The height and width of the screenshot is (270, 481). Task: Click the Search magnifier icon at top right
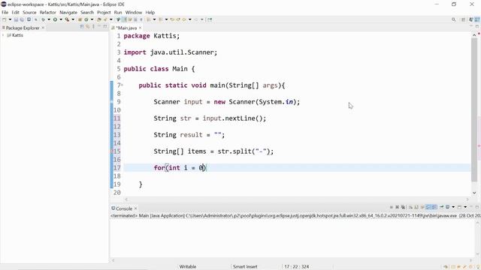click(x=454, y=19)
